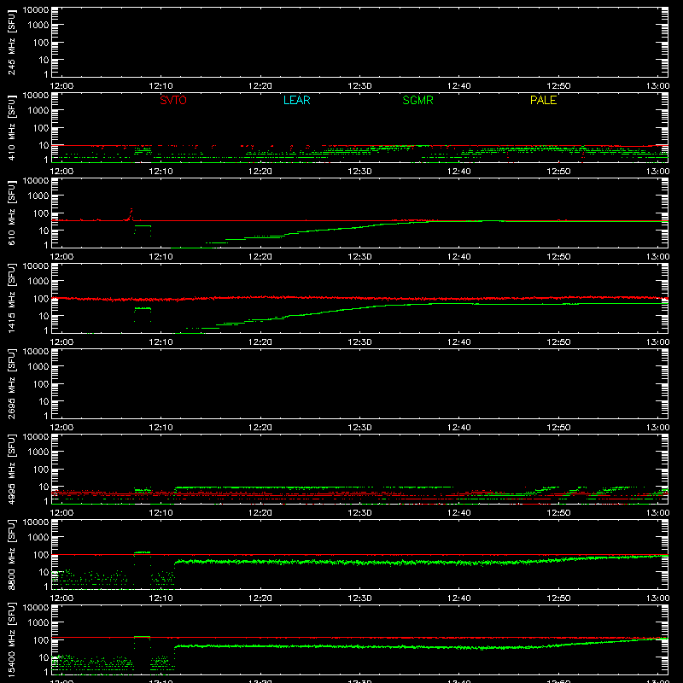683x683 pixels.
Task: Select the '610 MHz [SFU]' axis title
Action: click(x=11, y=213)
